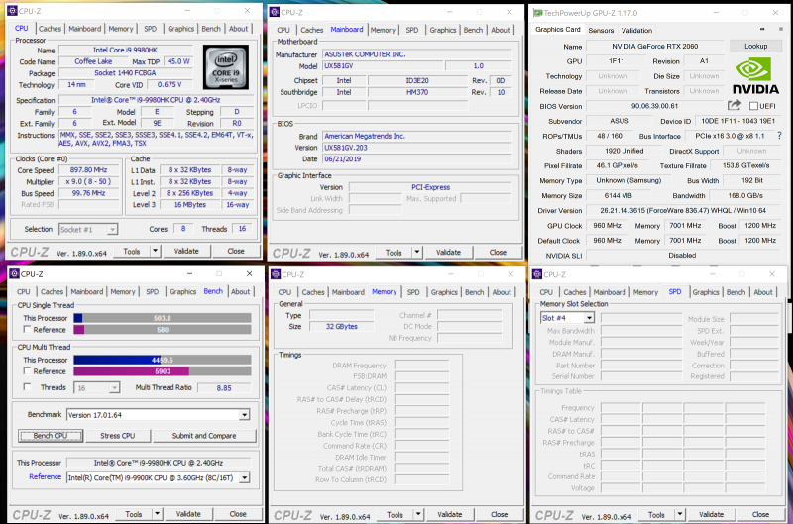This screenshot has height=524, width=793.
Task: Click the multi thread This Processor score bar
Action: [x=163, y=360]
